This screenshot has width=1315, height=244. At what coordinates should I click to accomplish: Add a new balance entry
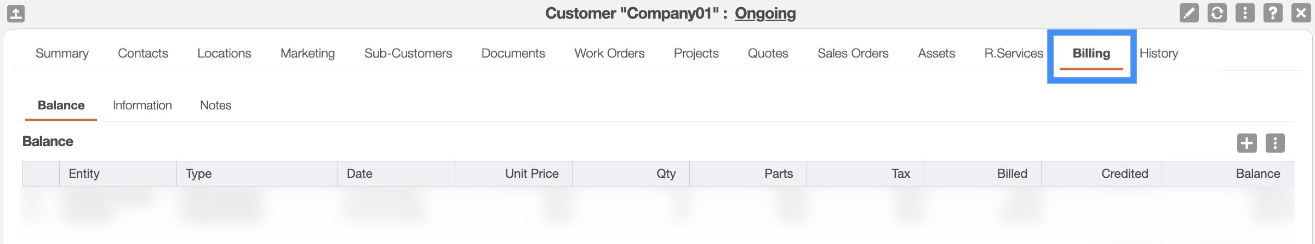click(x=1247, y=143)
